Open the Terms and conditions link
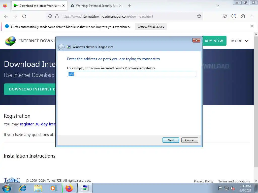 (234, 181)
